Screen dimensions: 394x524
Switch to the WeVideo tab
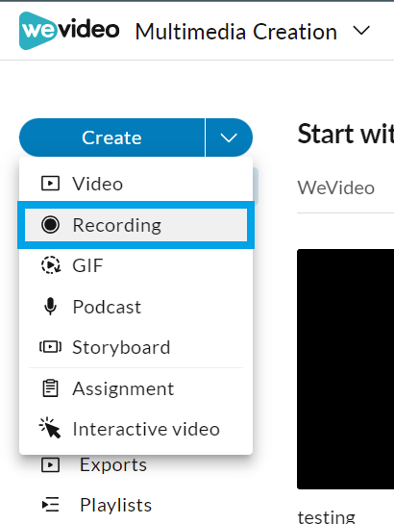coord(336,187)
